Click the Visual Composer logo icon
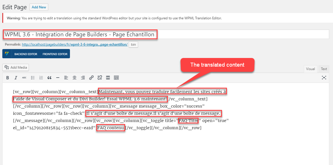Viewport: 333px width, 165px height. point(7,54)
